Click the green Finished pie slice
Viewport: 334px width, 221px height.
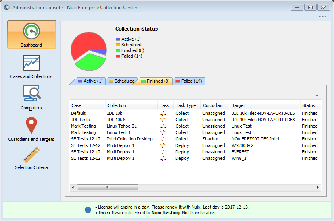[91, 62]
